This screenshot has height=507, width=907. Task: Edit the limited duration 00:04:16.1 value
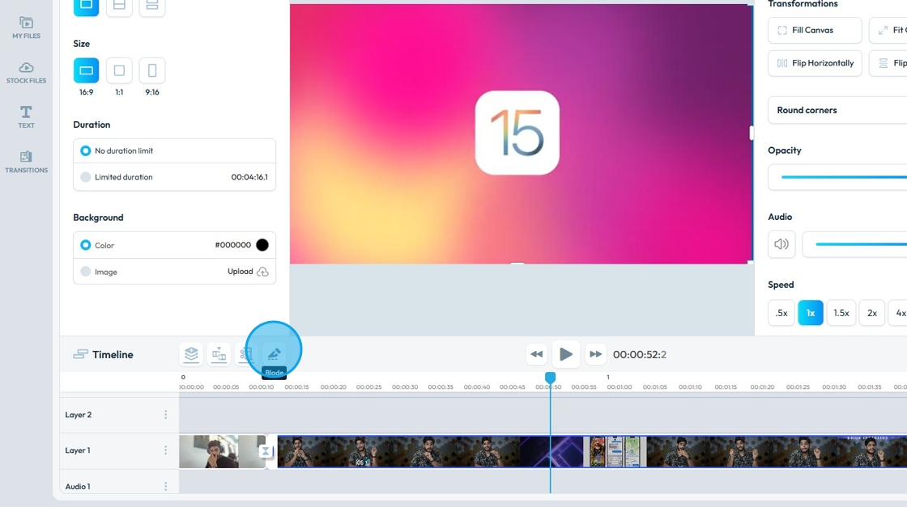(249, 177)
